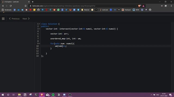Go to the Next problem

tap(26, 19)
